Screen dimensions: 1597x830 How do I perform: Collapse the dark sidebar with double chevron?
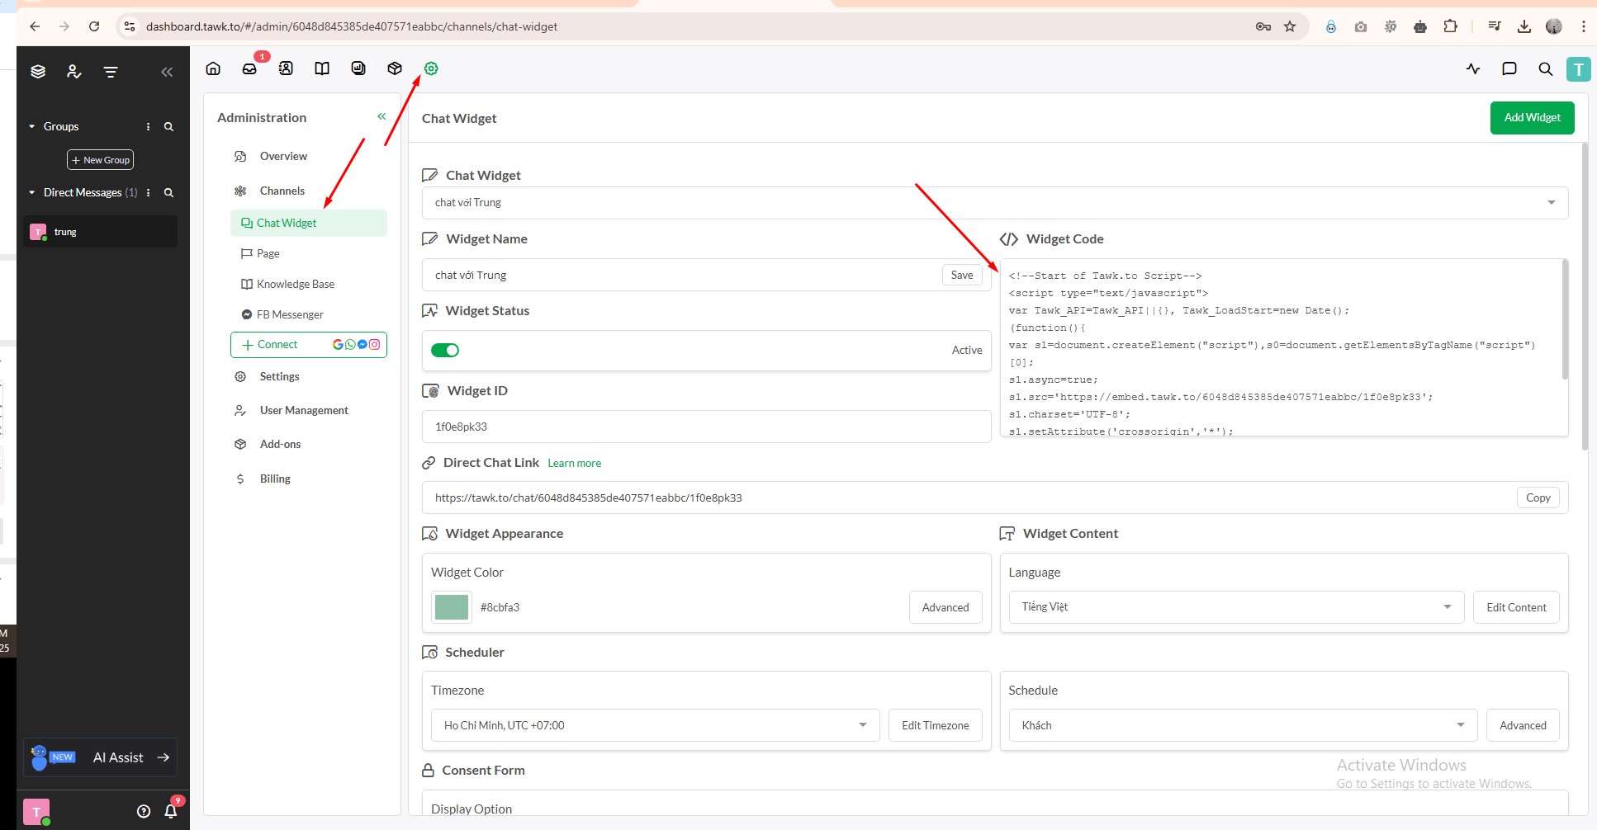pyautogui.click(x=167, y=72)
